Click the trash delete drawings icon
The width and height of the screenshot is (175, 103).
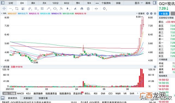[88, 8]
